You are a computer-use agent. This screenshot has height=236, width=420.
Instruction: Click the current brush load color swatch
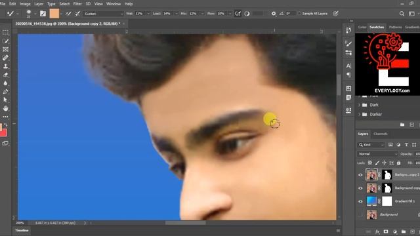[x=54, y=13]
